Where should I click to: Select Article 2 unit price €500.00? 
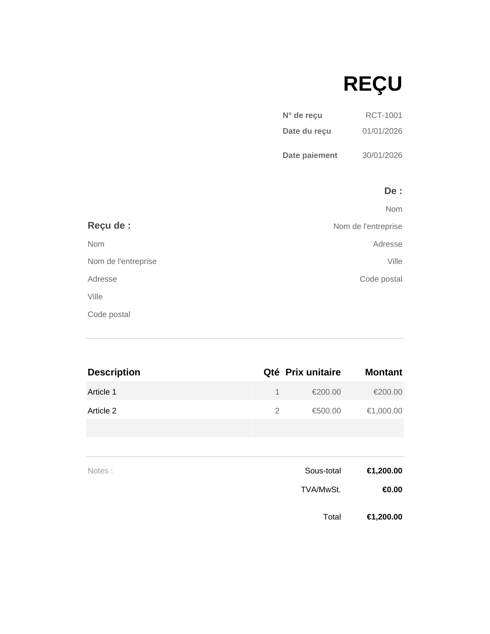(x=326, y=411)
